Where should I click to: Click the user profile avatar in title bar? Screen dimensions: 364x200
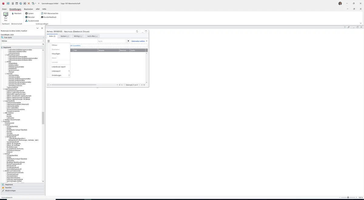pos(340,3)
